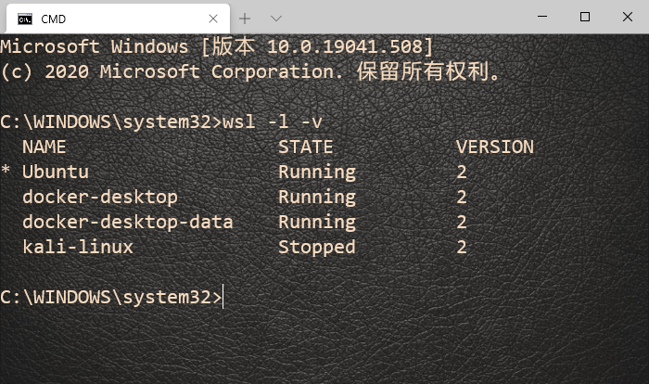
Task: Open a new tab with plus button
Action: (245, 19)
